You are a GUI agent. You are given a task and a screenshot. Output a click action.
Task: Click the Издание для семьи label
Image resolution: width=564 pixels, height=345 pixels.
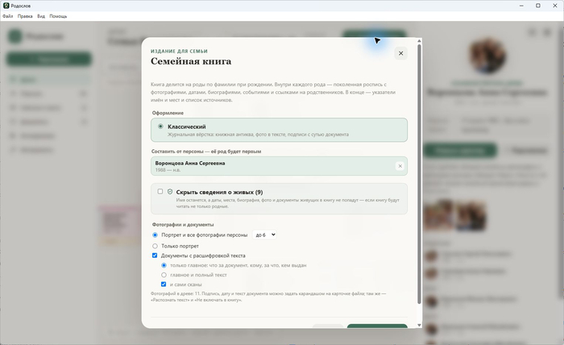[179, 51]
